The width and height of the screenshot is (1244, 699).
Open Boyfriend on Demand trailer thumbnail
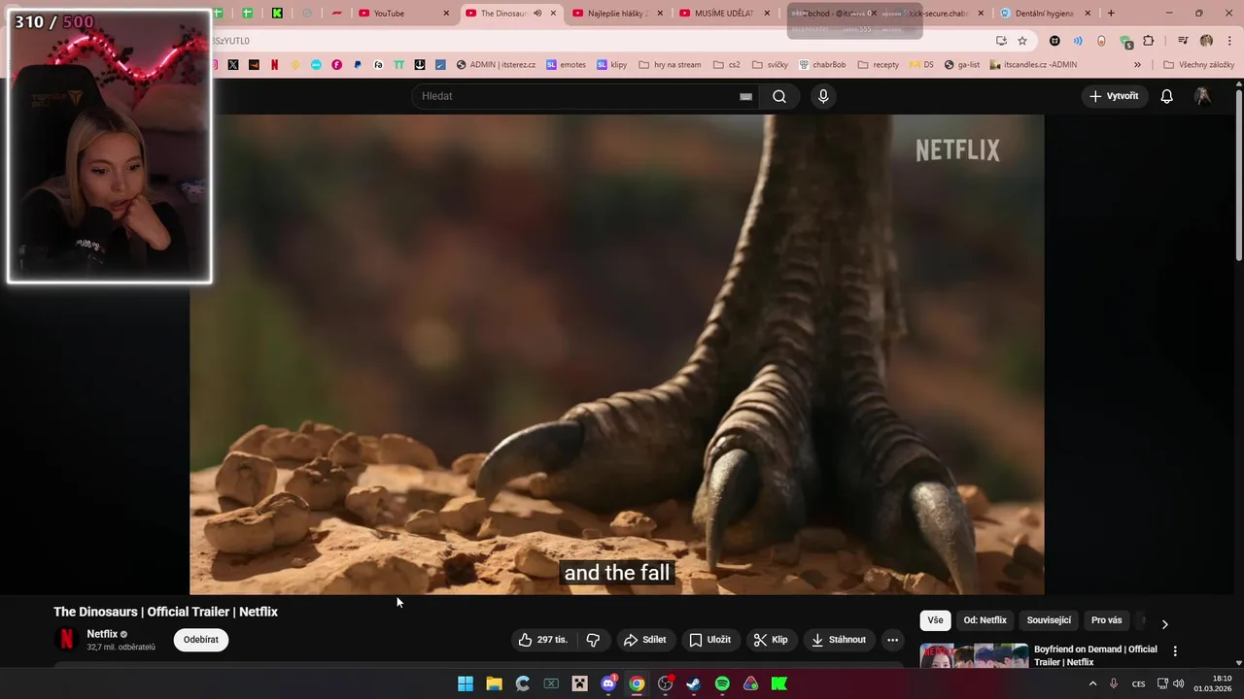coord(974,655)
